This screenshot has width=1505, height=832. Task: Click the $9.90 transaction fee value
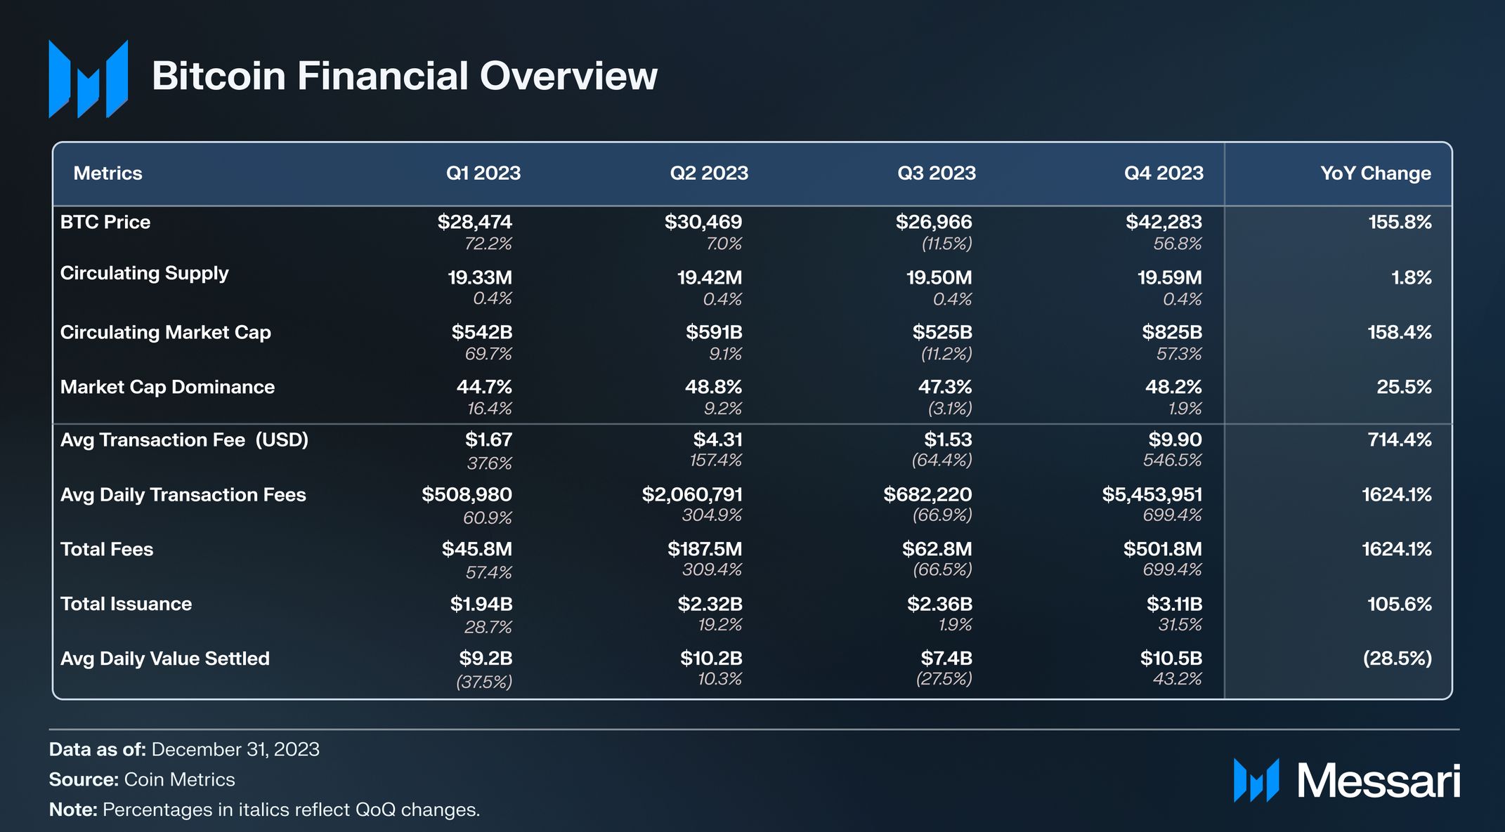(x=1175, y=440)
